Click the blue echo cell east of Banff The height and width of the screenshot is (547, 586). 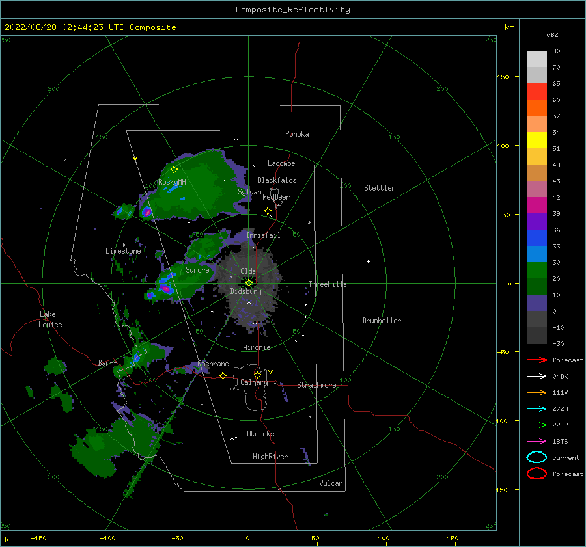click(x=137, y=358)
